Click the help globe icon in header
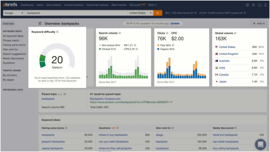This screenshot has width=270, height=152. point(247,5)
